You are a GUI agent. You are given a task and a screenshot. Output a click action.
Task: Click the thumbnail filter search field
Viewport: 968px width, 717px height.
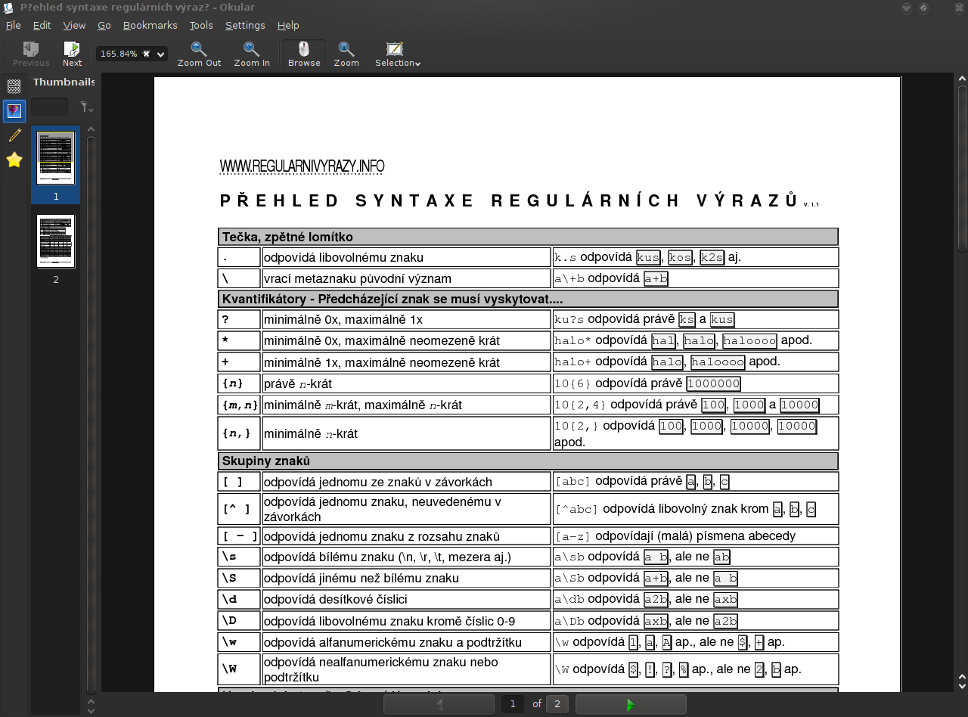click(x=49, y=107)
